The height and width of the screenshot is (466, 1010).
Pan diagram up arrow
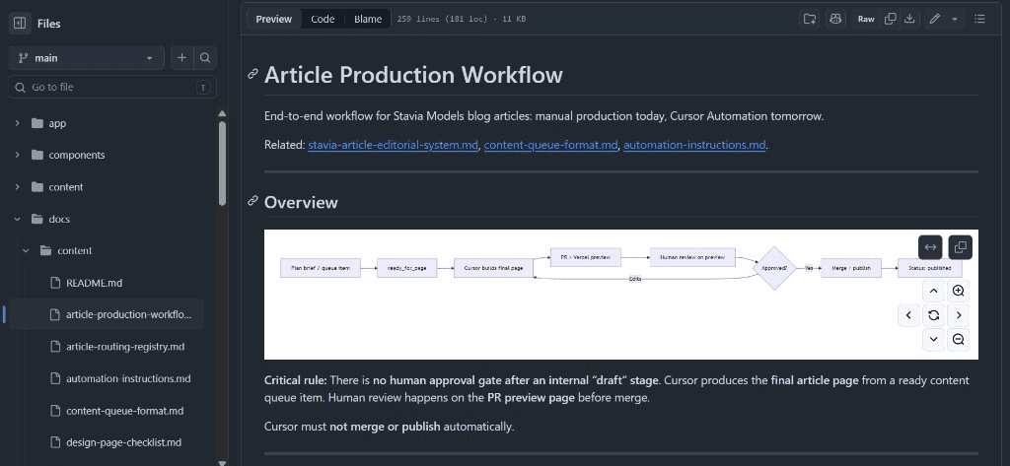933,291
